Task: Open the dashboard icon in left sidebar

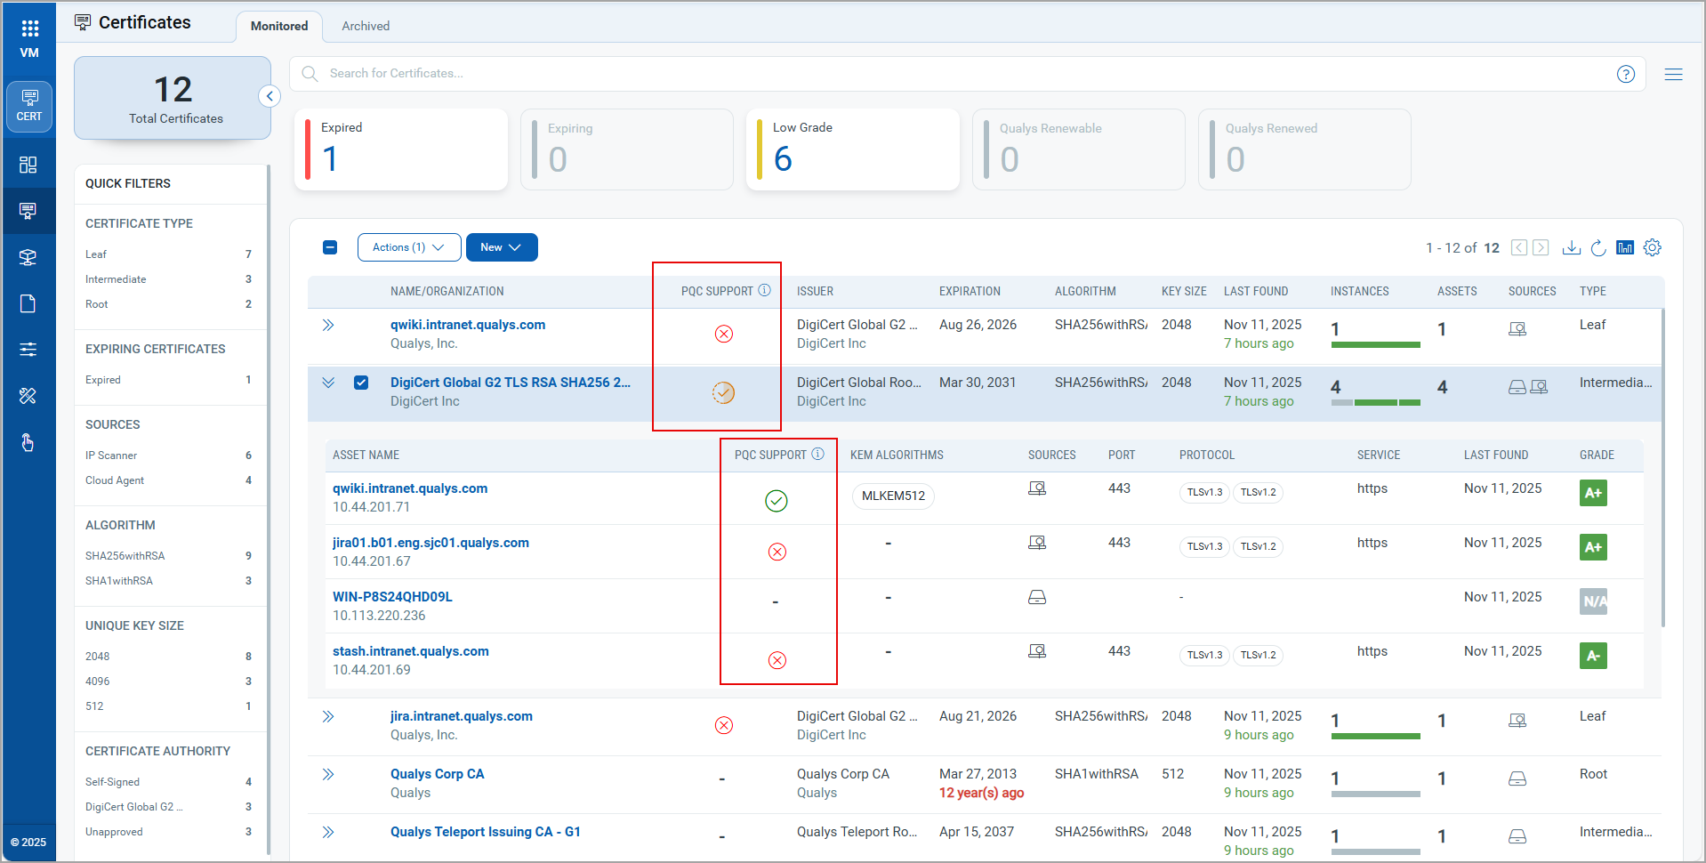Action: click(x=28, y=165)
